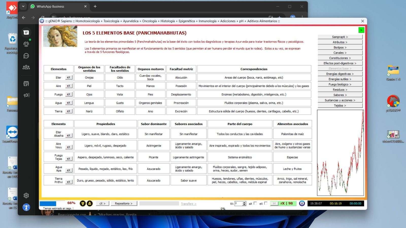Open a new browser tab with plus
406x228 pixels.
point(95,6)
